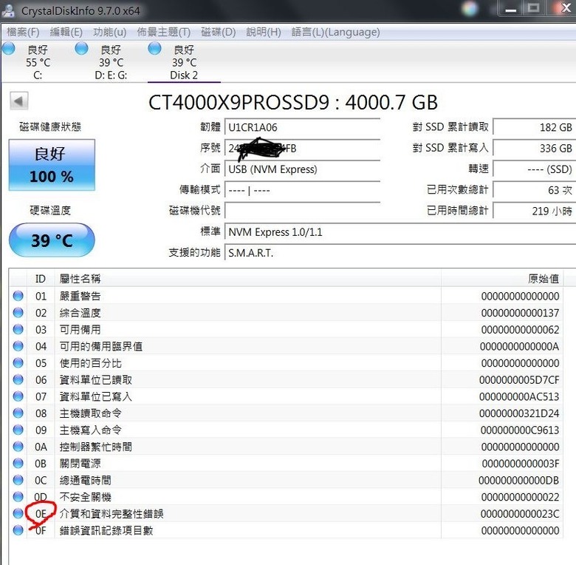Viewport: 576px width, 565px height.
Task: Go to previous disk with back arrow
Action: (x=18, y=101)
